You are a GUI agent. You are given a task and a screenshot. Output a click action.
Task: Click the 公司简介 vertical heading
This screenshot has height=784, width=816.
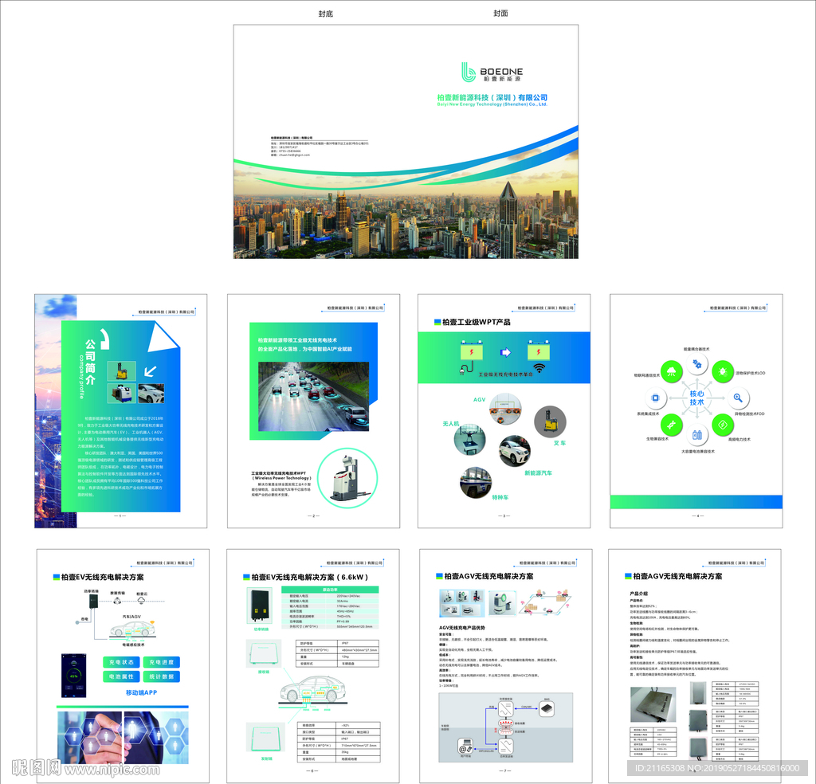click(90, 362)
